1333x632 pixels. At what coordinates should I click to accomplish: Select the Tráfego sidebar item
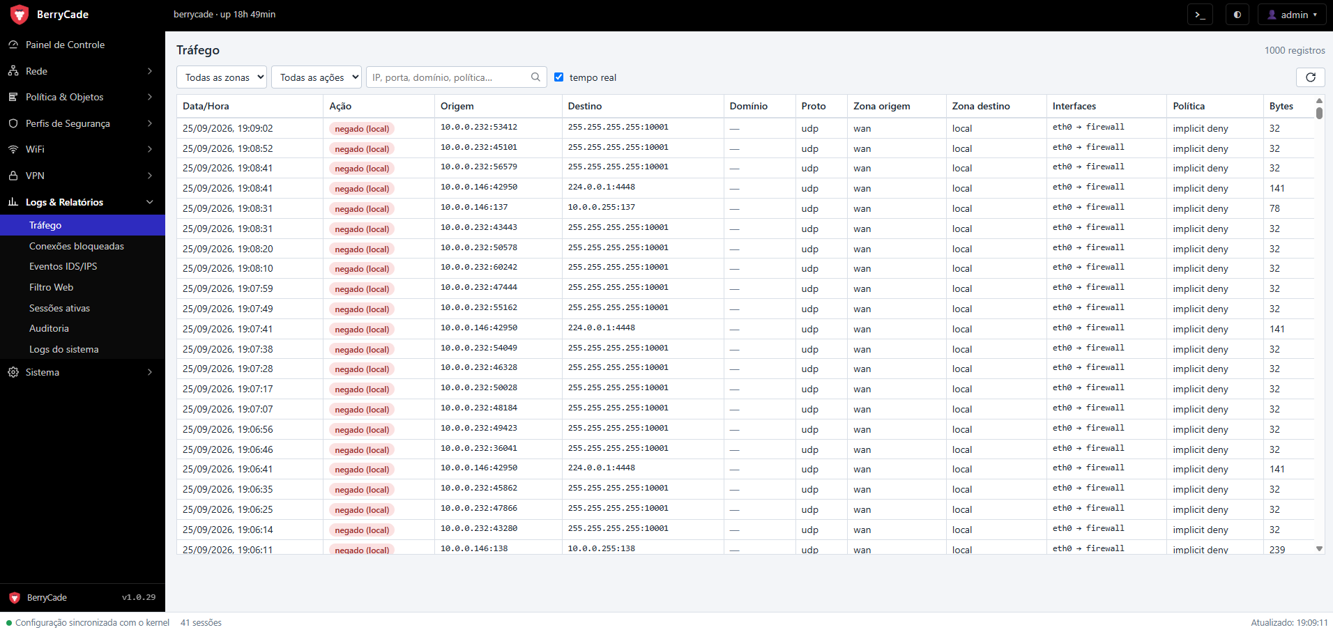click(82, 225)
